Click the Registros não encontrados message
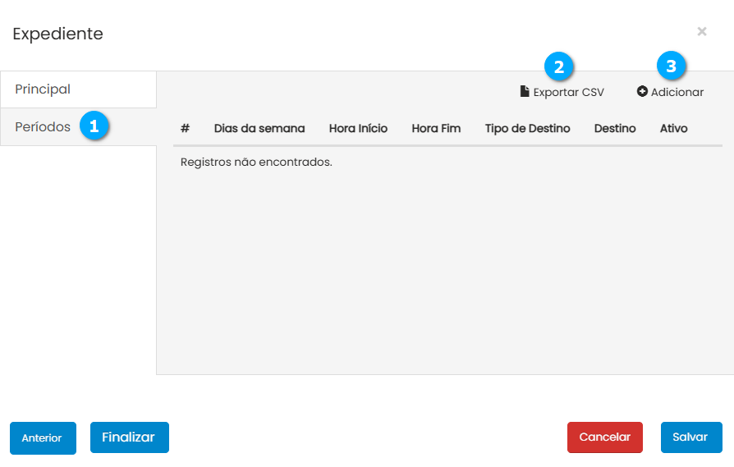Image resolution: width=734 pixels, height=467 pixels. pos(256,163)
